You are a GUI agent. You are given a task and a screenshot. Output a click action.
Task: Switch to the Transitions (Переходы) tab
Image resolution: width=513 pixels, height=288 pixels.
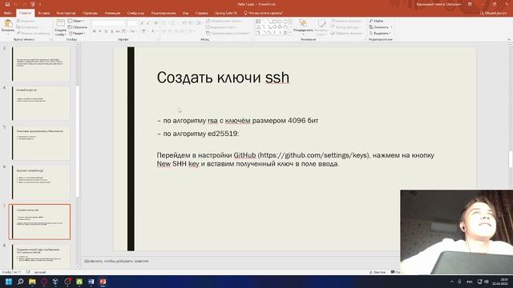point(90,13)
